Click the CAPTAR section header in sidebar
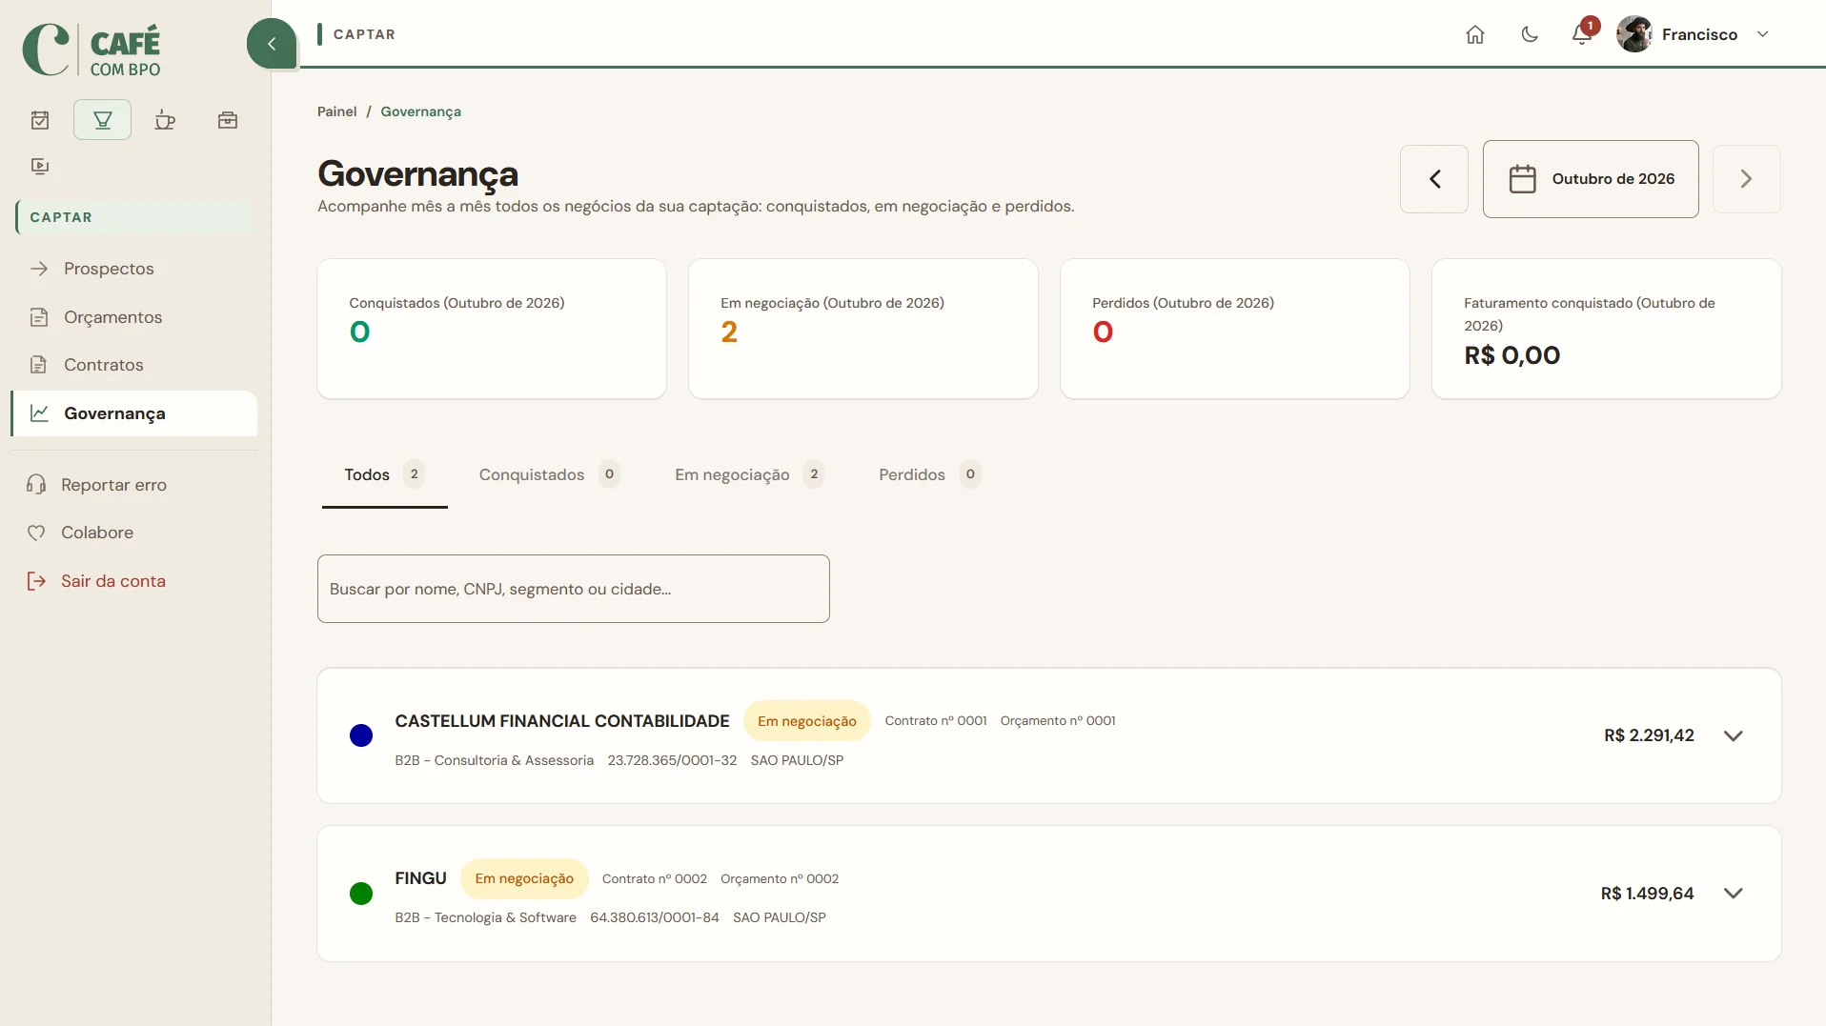 click(133, 217)
